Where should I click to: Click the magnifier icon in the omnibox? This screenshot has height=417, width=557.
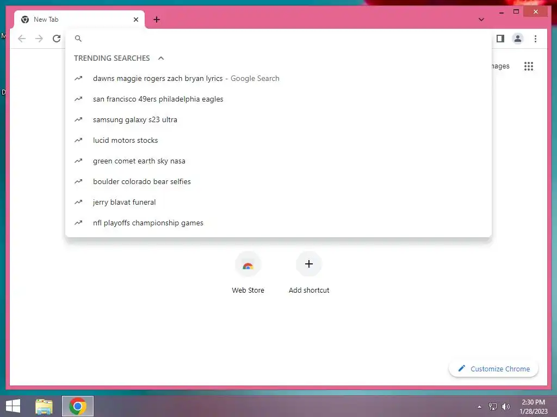[x=78, y=39]
